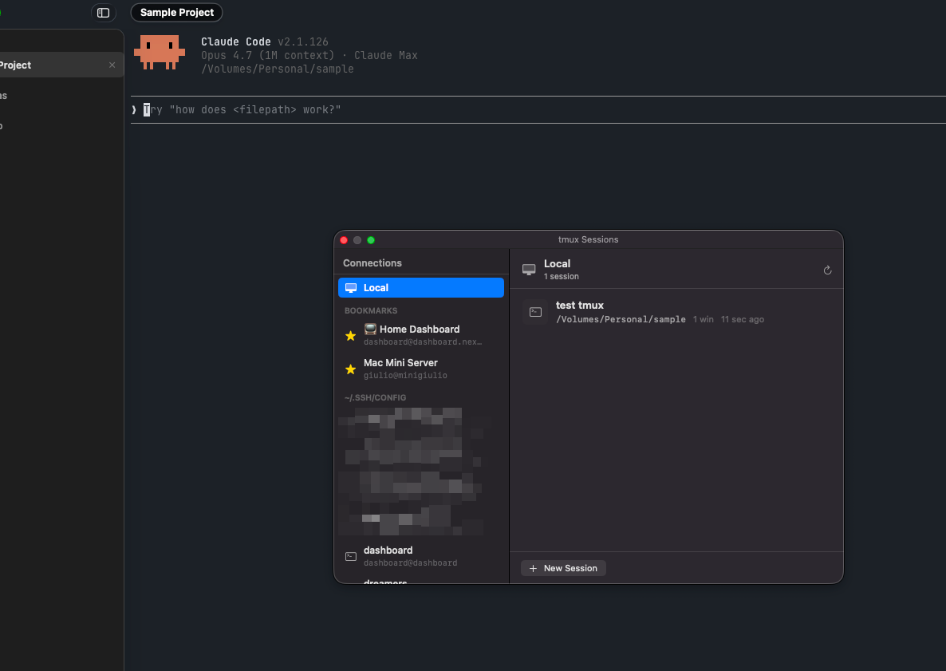Click the computer emoji icon for Home Dashboard

[x=370, y=329]
